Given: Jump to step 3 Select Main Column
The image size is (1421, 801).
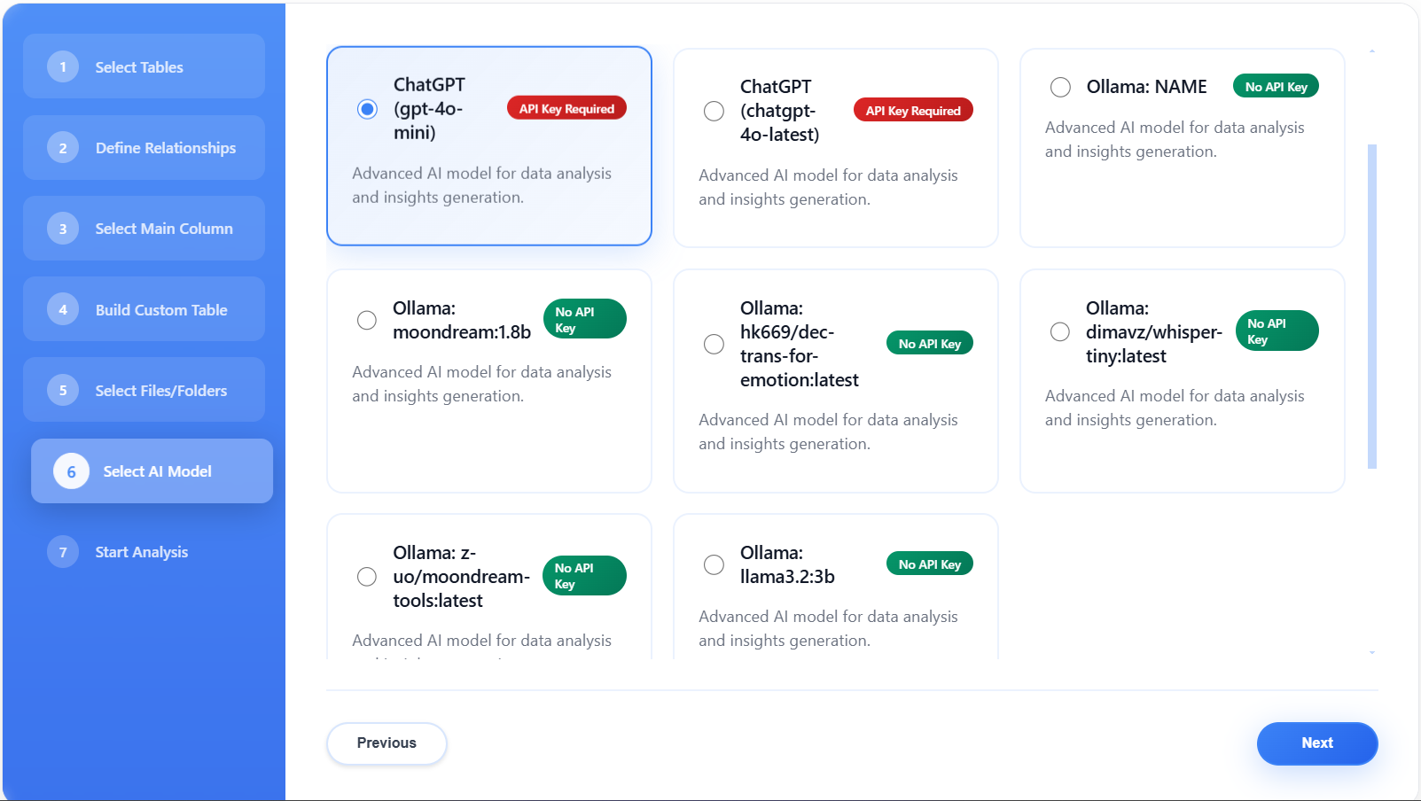Looking at the screenshot, I should (x=144, y=229).
